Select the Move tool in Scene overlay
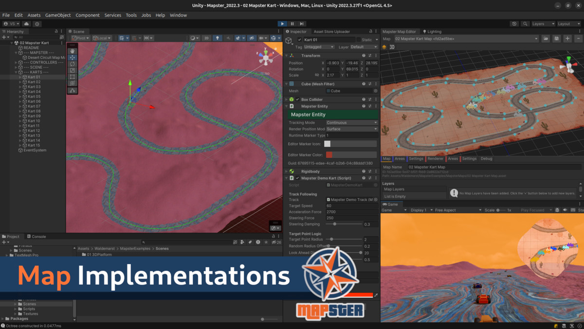The image size is (584, 329). 73,58
